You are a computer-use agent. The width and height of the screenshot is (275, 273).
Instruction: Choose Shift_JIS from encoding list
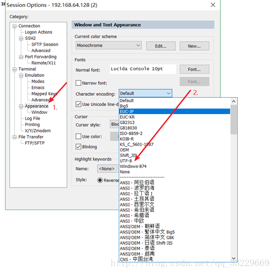(175, 155)
